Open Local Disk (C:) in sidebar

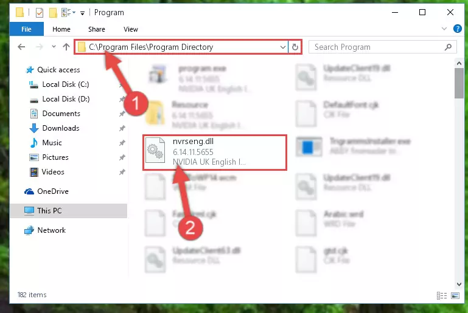pos(66,84)
